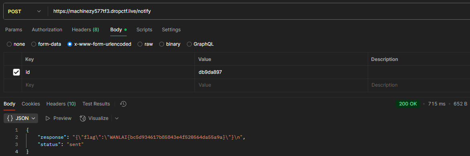
Task: Click the "status" JSON key
Action: 49,145
